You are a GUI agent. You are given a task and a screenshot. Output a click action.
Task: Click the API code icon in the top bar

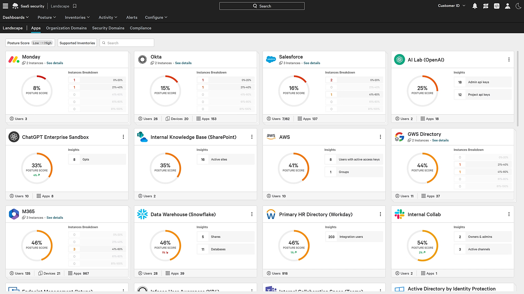(497, 6)
